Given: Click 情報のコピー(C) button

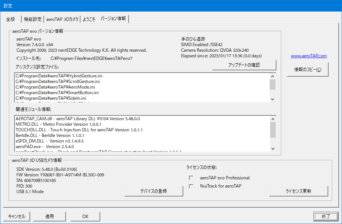Looking at the screenshot, I should click(x=307, y=70).
